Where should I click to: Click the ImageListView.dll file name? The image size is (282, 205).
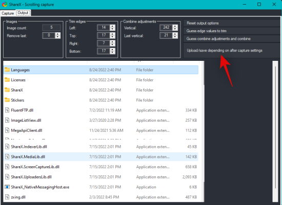[26, 120]
